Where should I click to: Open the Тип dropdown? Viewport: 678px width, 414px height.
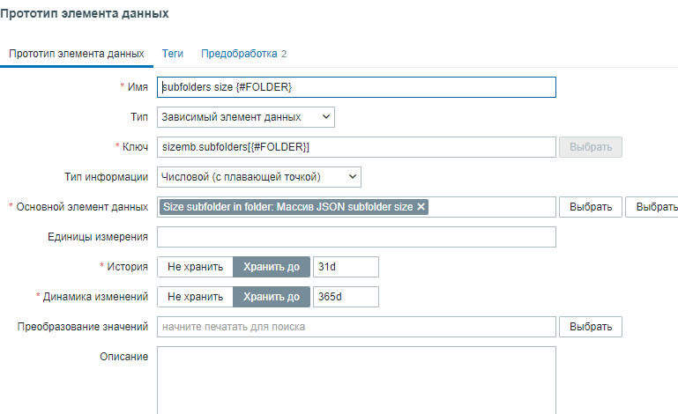tap(246, 116)
